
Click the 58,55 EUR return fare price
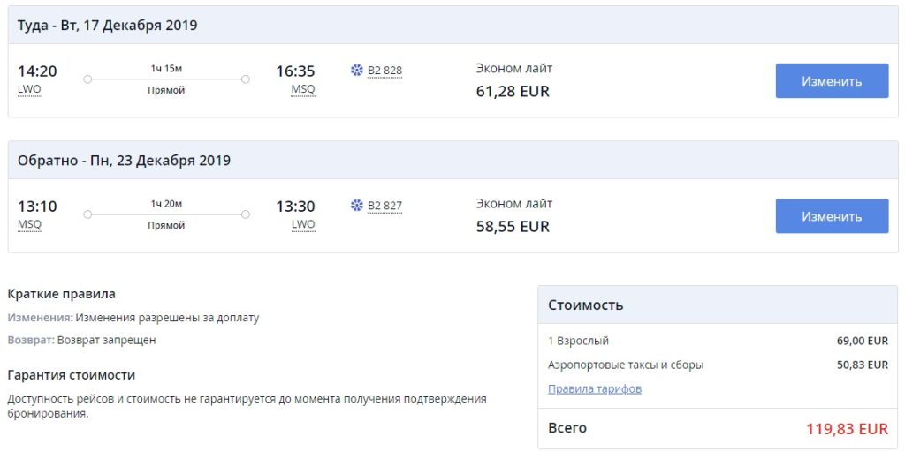(x=513, y=226)
